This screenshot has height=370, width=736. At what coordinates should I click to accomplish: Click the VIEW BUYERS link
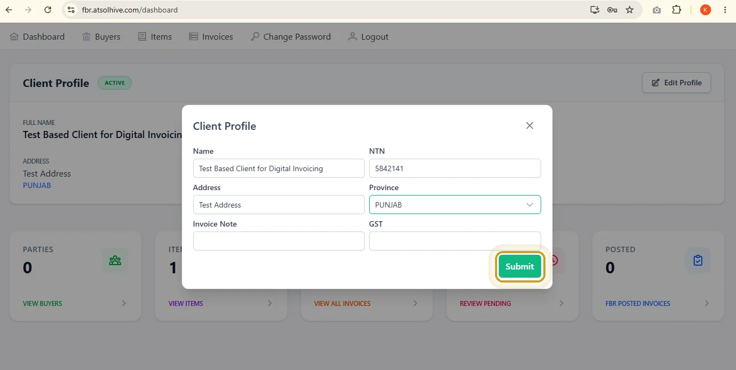coord(42,303)
